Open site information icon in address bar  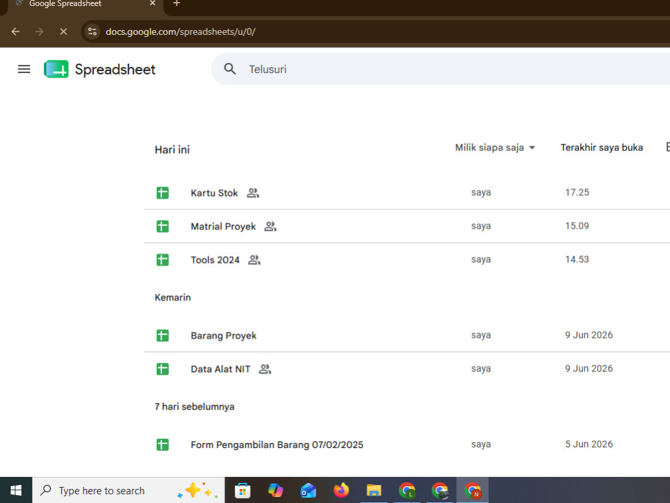click(x=92, y=32)
